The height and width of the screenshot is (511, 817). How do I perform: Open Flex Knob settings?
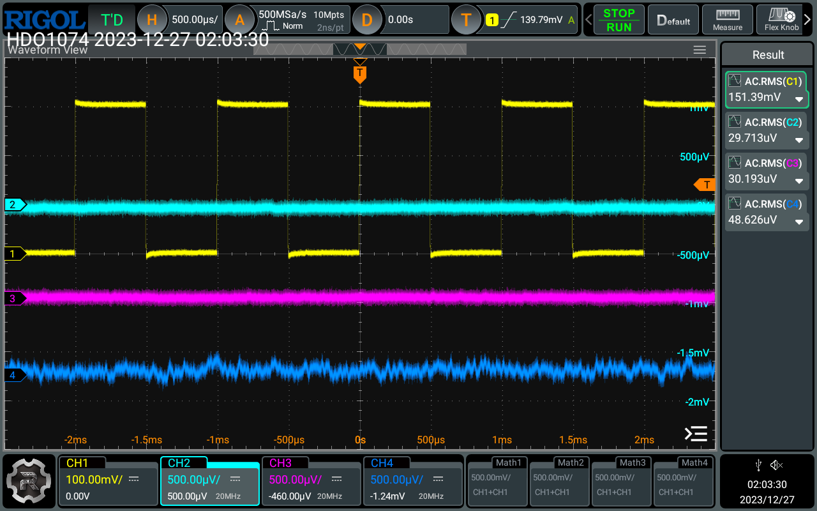point(781,20)
